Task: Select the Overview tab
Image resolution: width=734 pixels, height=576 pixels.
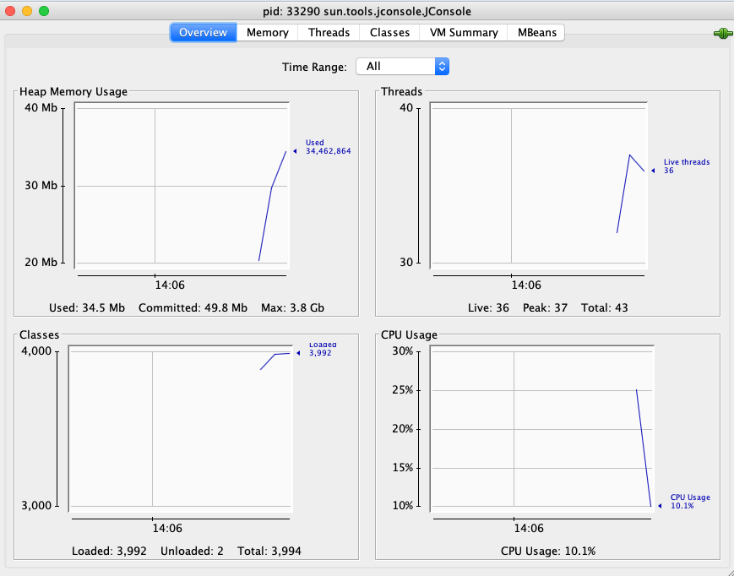Action: pyautogui.click(x=204, y=32)
